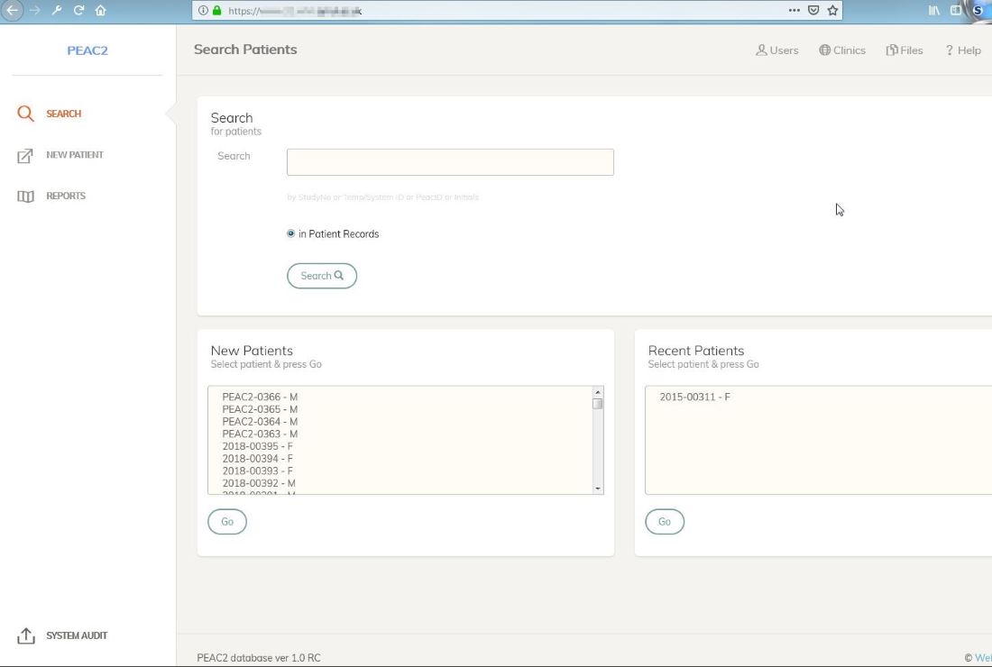The width and height of the screenshot is (992, 667).
Task: Open the browser Library icon
Action: pos(933,10)
